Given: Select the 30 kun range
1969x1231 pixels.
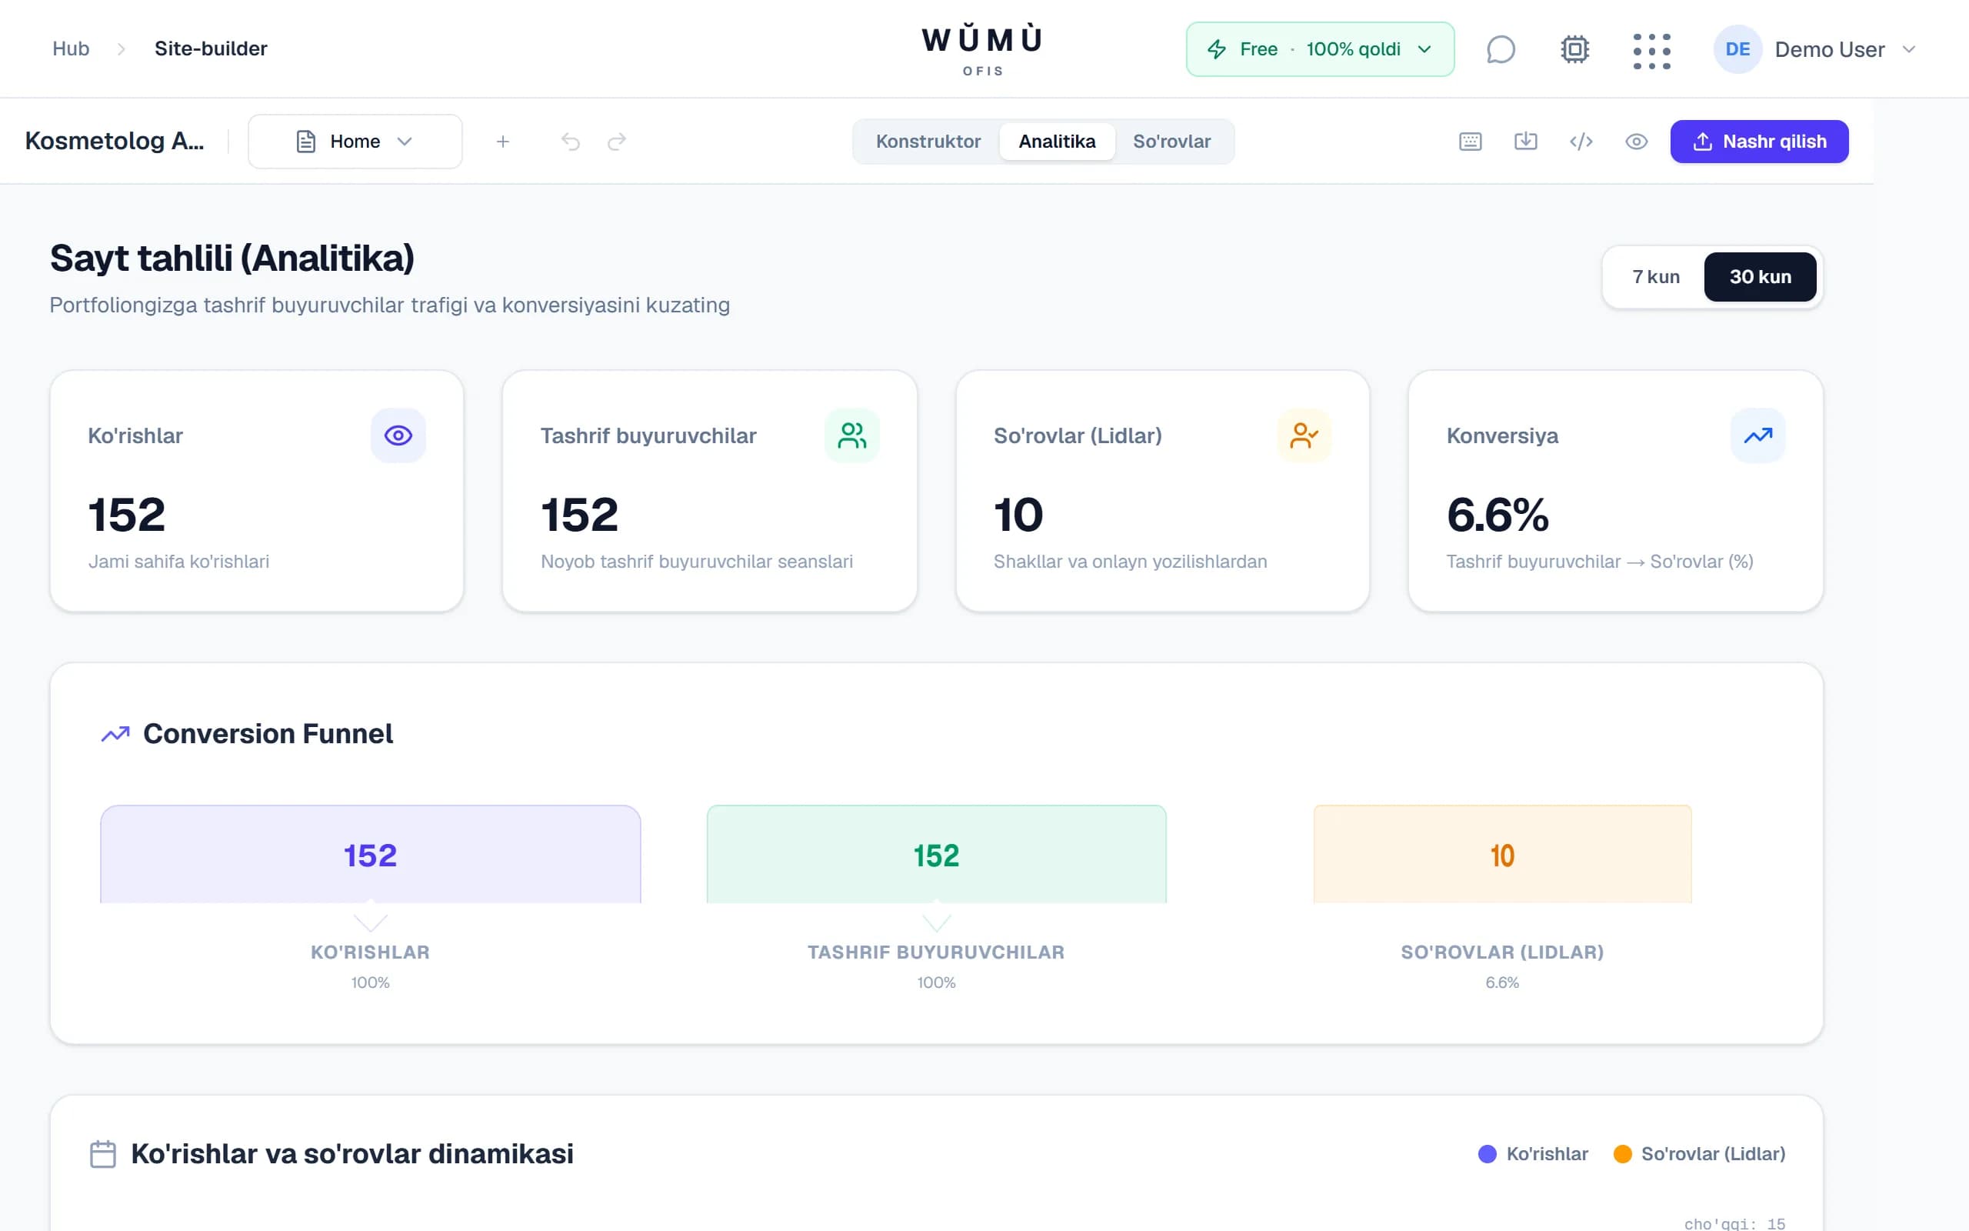Looking at the screenshot, I should click(x=1760, y=277).
